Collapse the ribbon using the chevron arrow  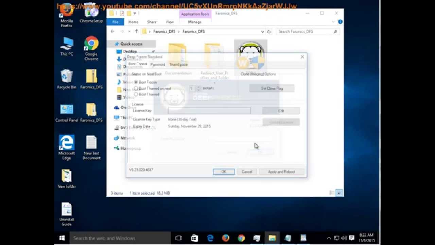pos(333,21)
